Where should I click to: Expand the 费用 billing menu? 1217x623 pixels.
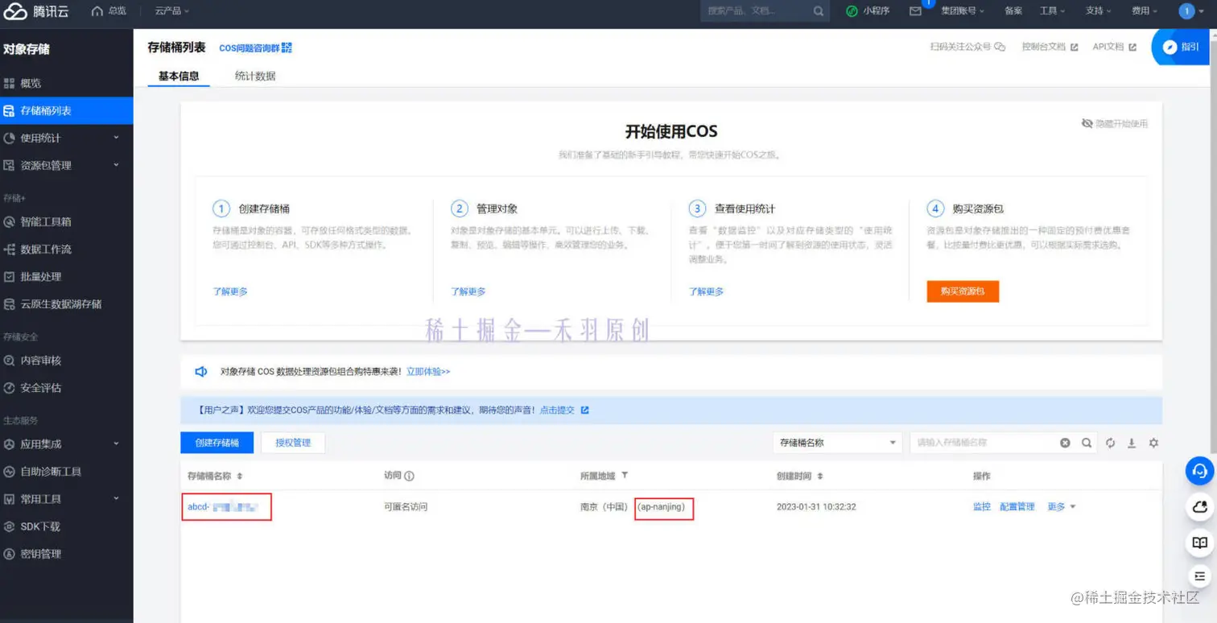tap(1144, 11)
